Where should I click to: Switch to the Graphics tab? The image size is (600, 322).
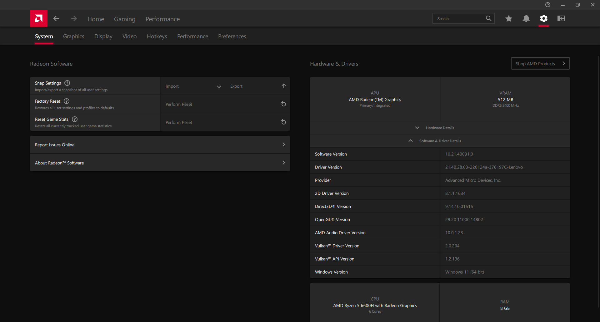(x=73, y=37)
